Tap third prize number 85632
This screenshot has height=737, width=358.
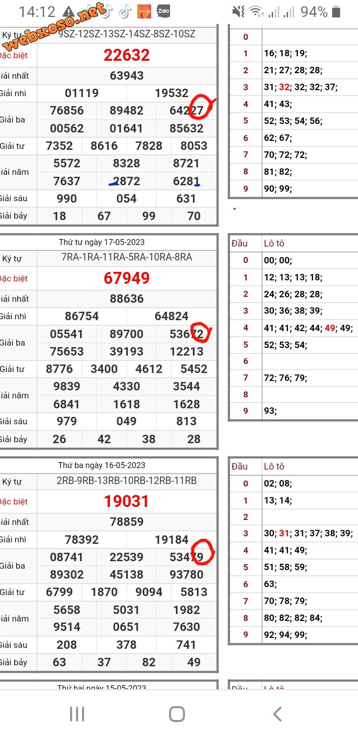click(186, 128)
